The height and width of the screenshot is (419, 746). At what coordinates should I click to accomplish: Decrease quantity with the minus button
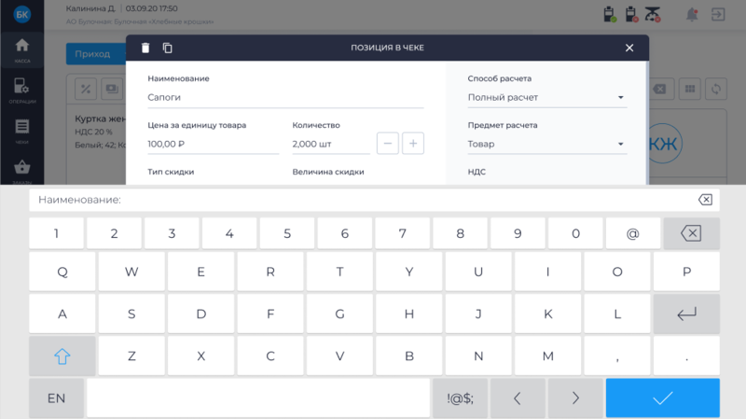click(388, 144)
